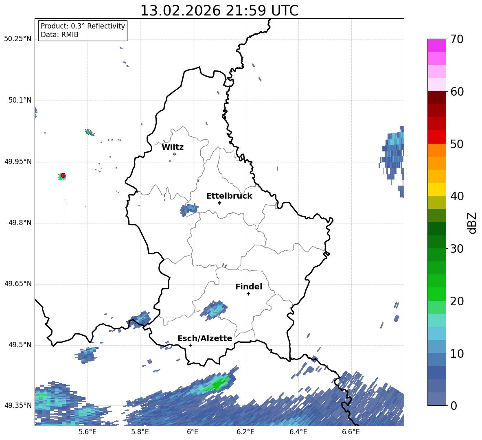Click the Ettelbruck station cross marker

point(219,203)
